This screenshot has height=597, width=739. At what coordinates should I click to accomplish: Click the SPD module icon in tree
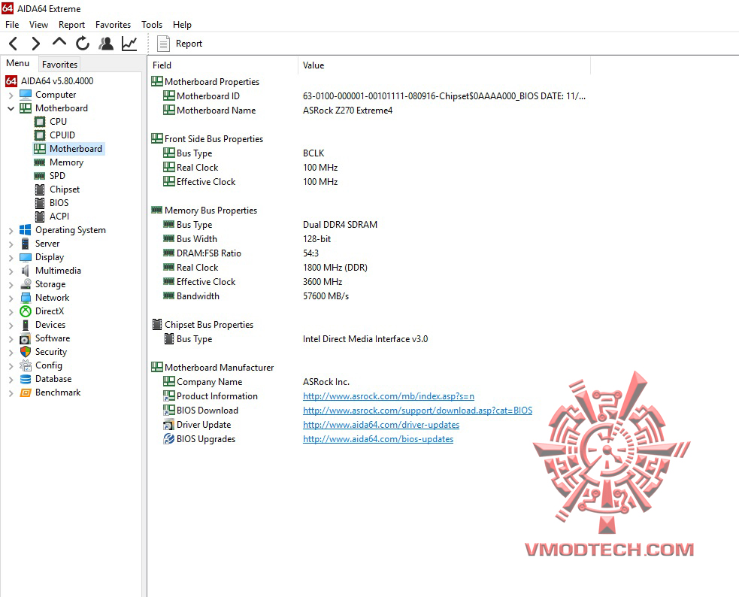pyautogui.click(x=40, y=176)
